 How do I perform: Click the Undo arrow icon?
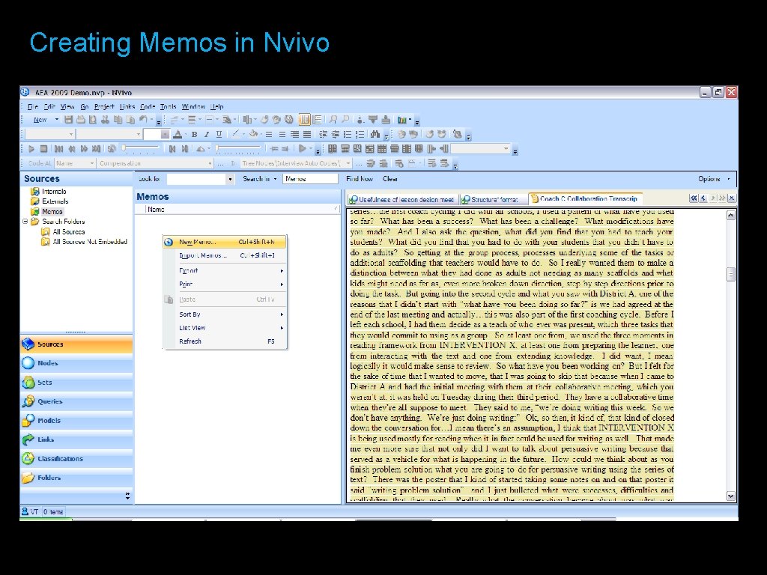tap(143, 119)
